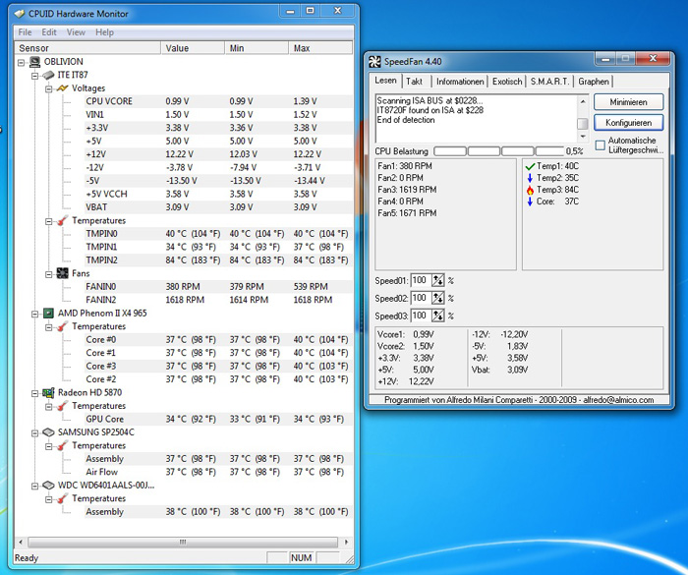Image resolution: width=688 pixels, height=575 pixels.
Task: Collapse the AMD Phenom II X4 965 node
Action: (35, 315)
